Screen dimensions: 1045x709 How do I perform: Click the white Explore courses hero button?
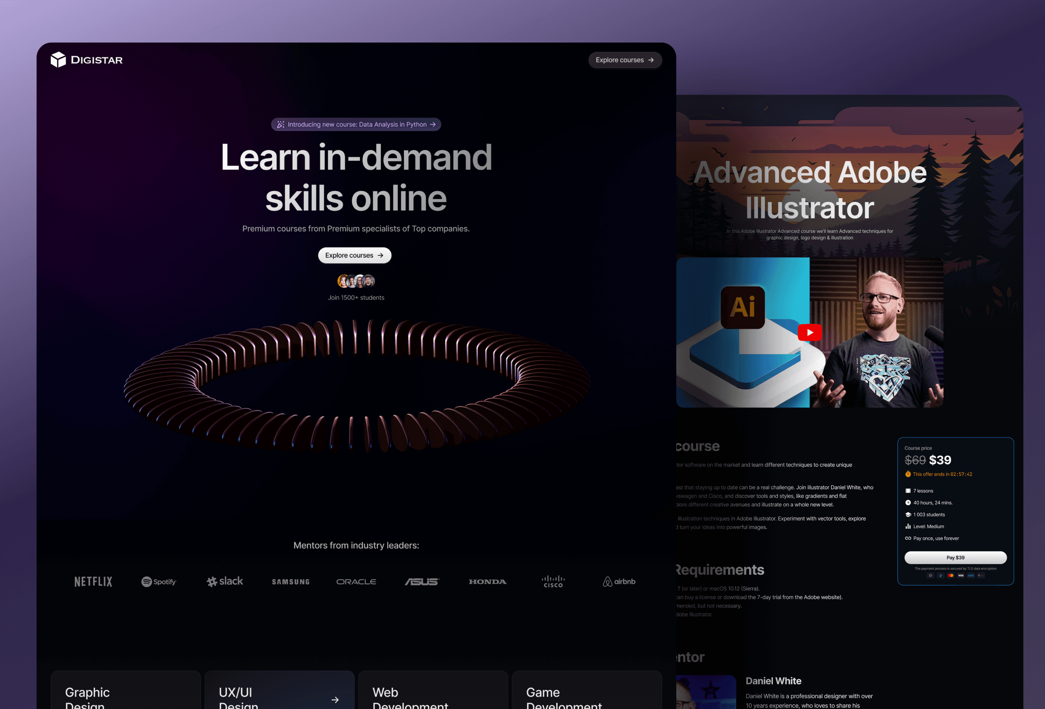[x=354, y=255]
